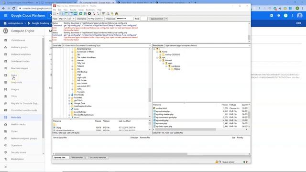Click the Username input field
The width and height of the screenshot is (306, 172).
tap(96, 19)
